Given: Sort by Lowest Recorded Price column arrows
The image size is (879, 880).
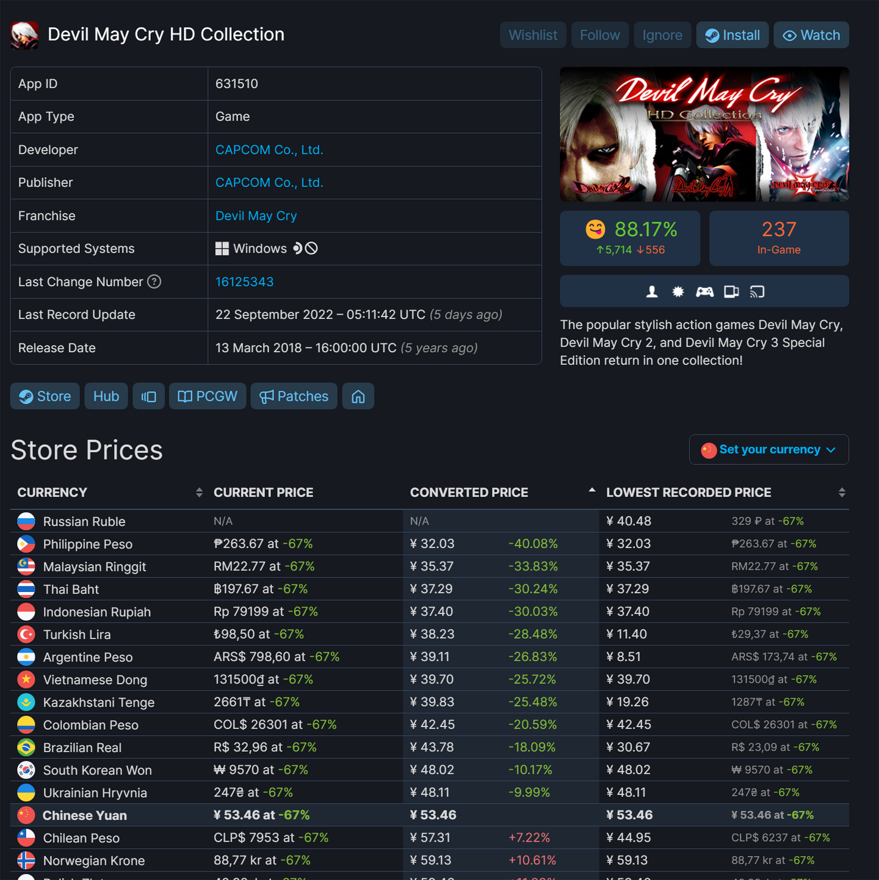Looking at the screenshot, I should coord(842,492).
